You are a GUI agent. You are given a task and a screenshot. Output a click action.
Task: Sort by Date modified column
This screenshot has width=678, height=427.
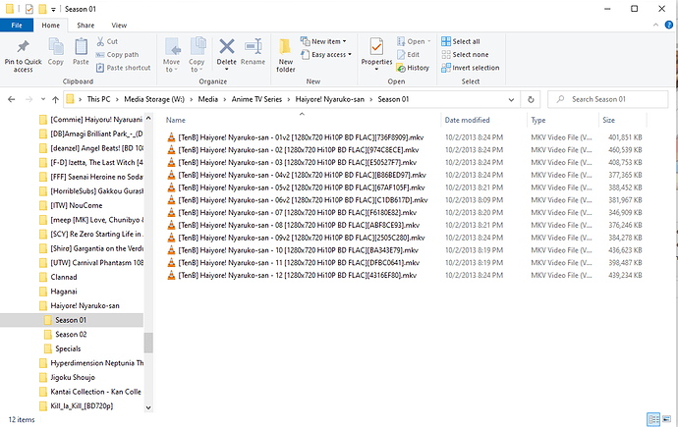tap(467, 120)
